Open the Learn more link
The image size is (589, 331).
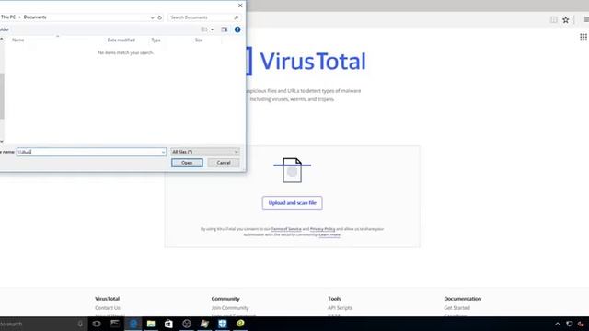(329, 235)
